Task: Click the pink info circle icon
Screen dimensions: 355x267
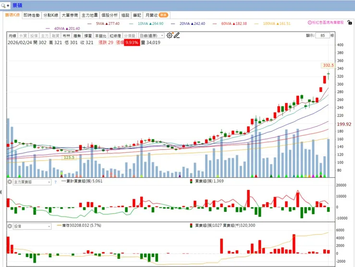Action: coord(309,23)
